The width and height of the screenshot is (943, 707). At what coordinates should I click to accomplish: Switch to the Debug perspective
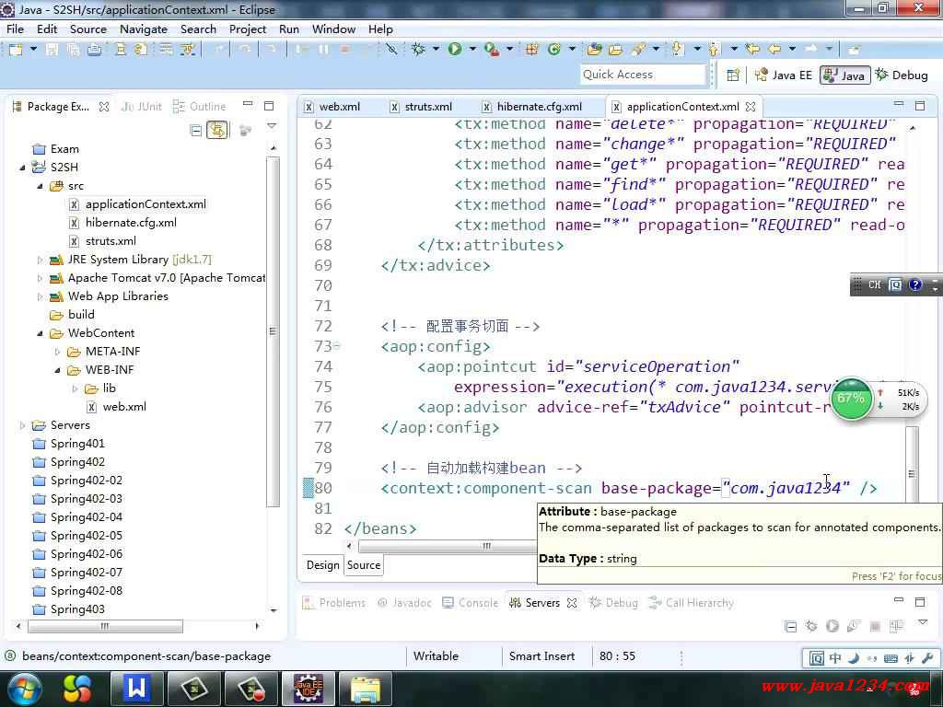pyautogui.click(x=902, y=75)
